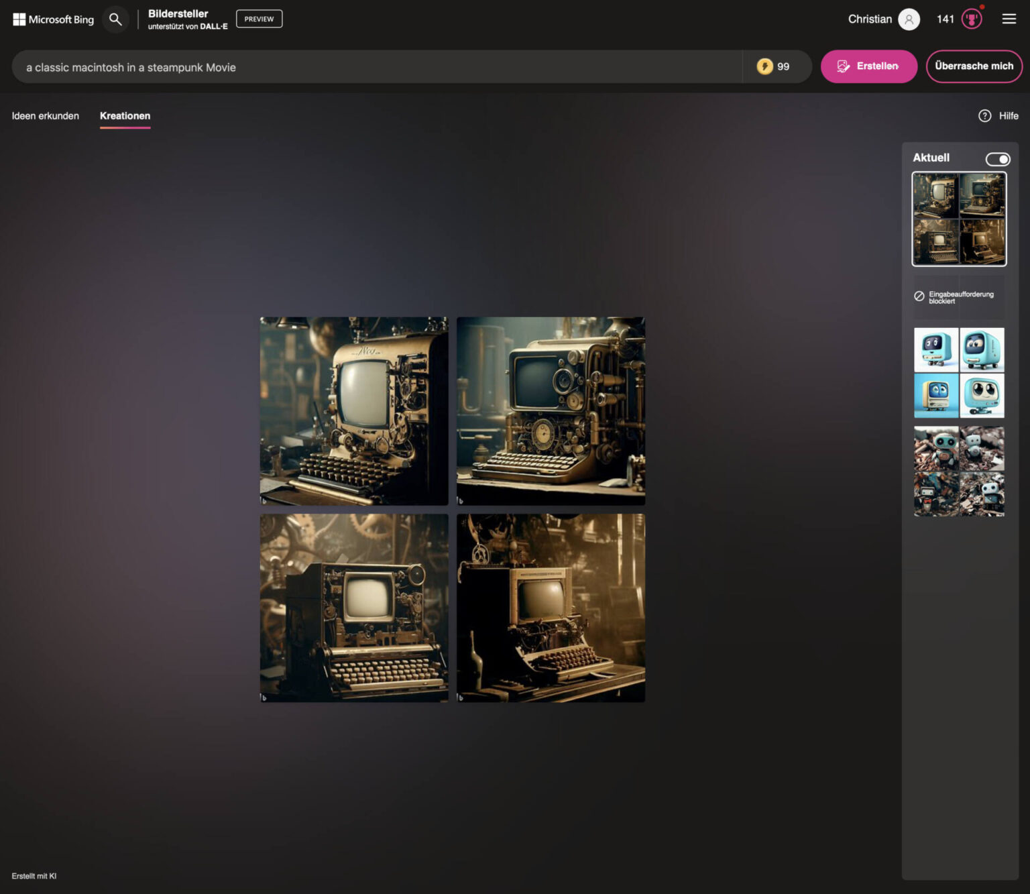Screen dimensions: 1030x894
Task: Select the steampunk creations set in Aktuell panel
Action: tap(959, 219)
